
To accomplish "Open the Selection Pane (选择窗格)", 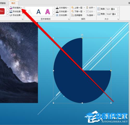I will pos(77,15).
